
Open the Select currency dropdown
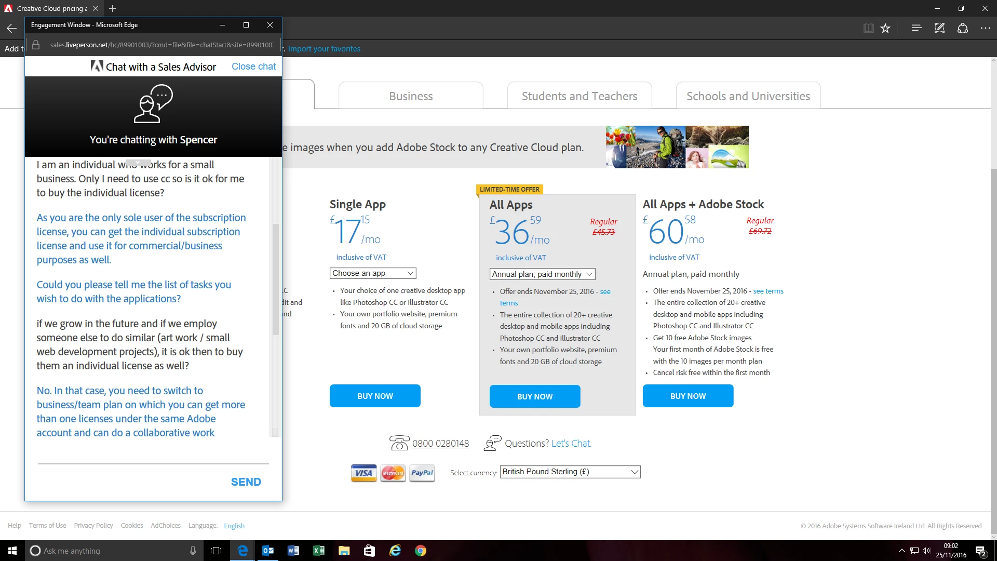[570, 472]
